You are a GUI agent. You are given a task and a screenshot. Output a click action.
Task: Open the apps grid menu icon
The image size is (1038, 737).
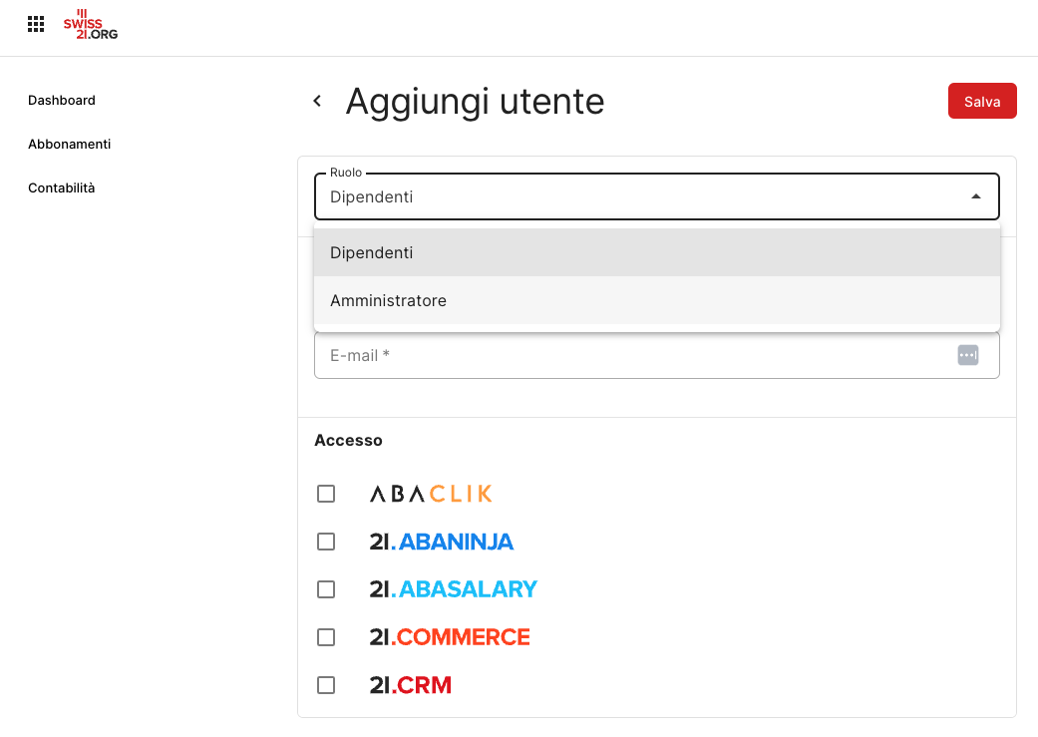[36, 25]
